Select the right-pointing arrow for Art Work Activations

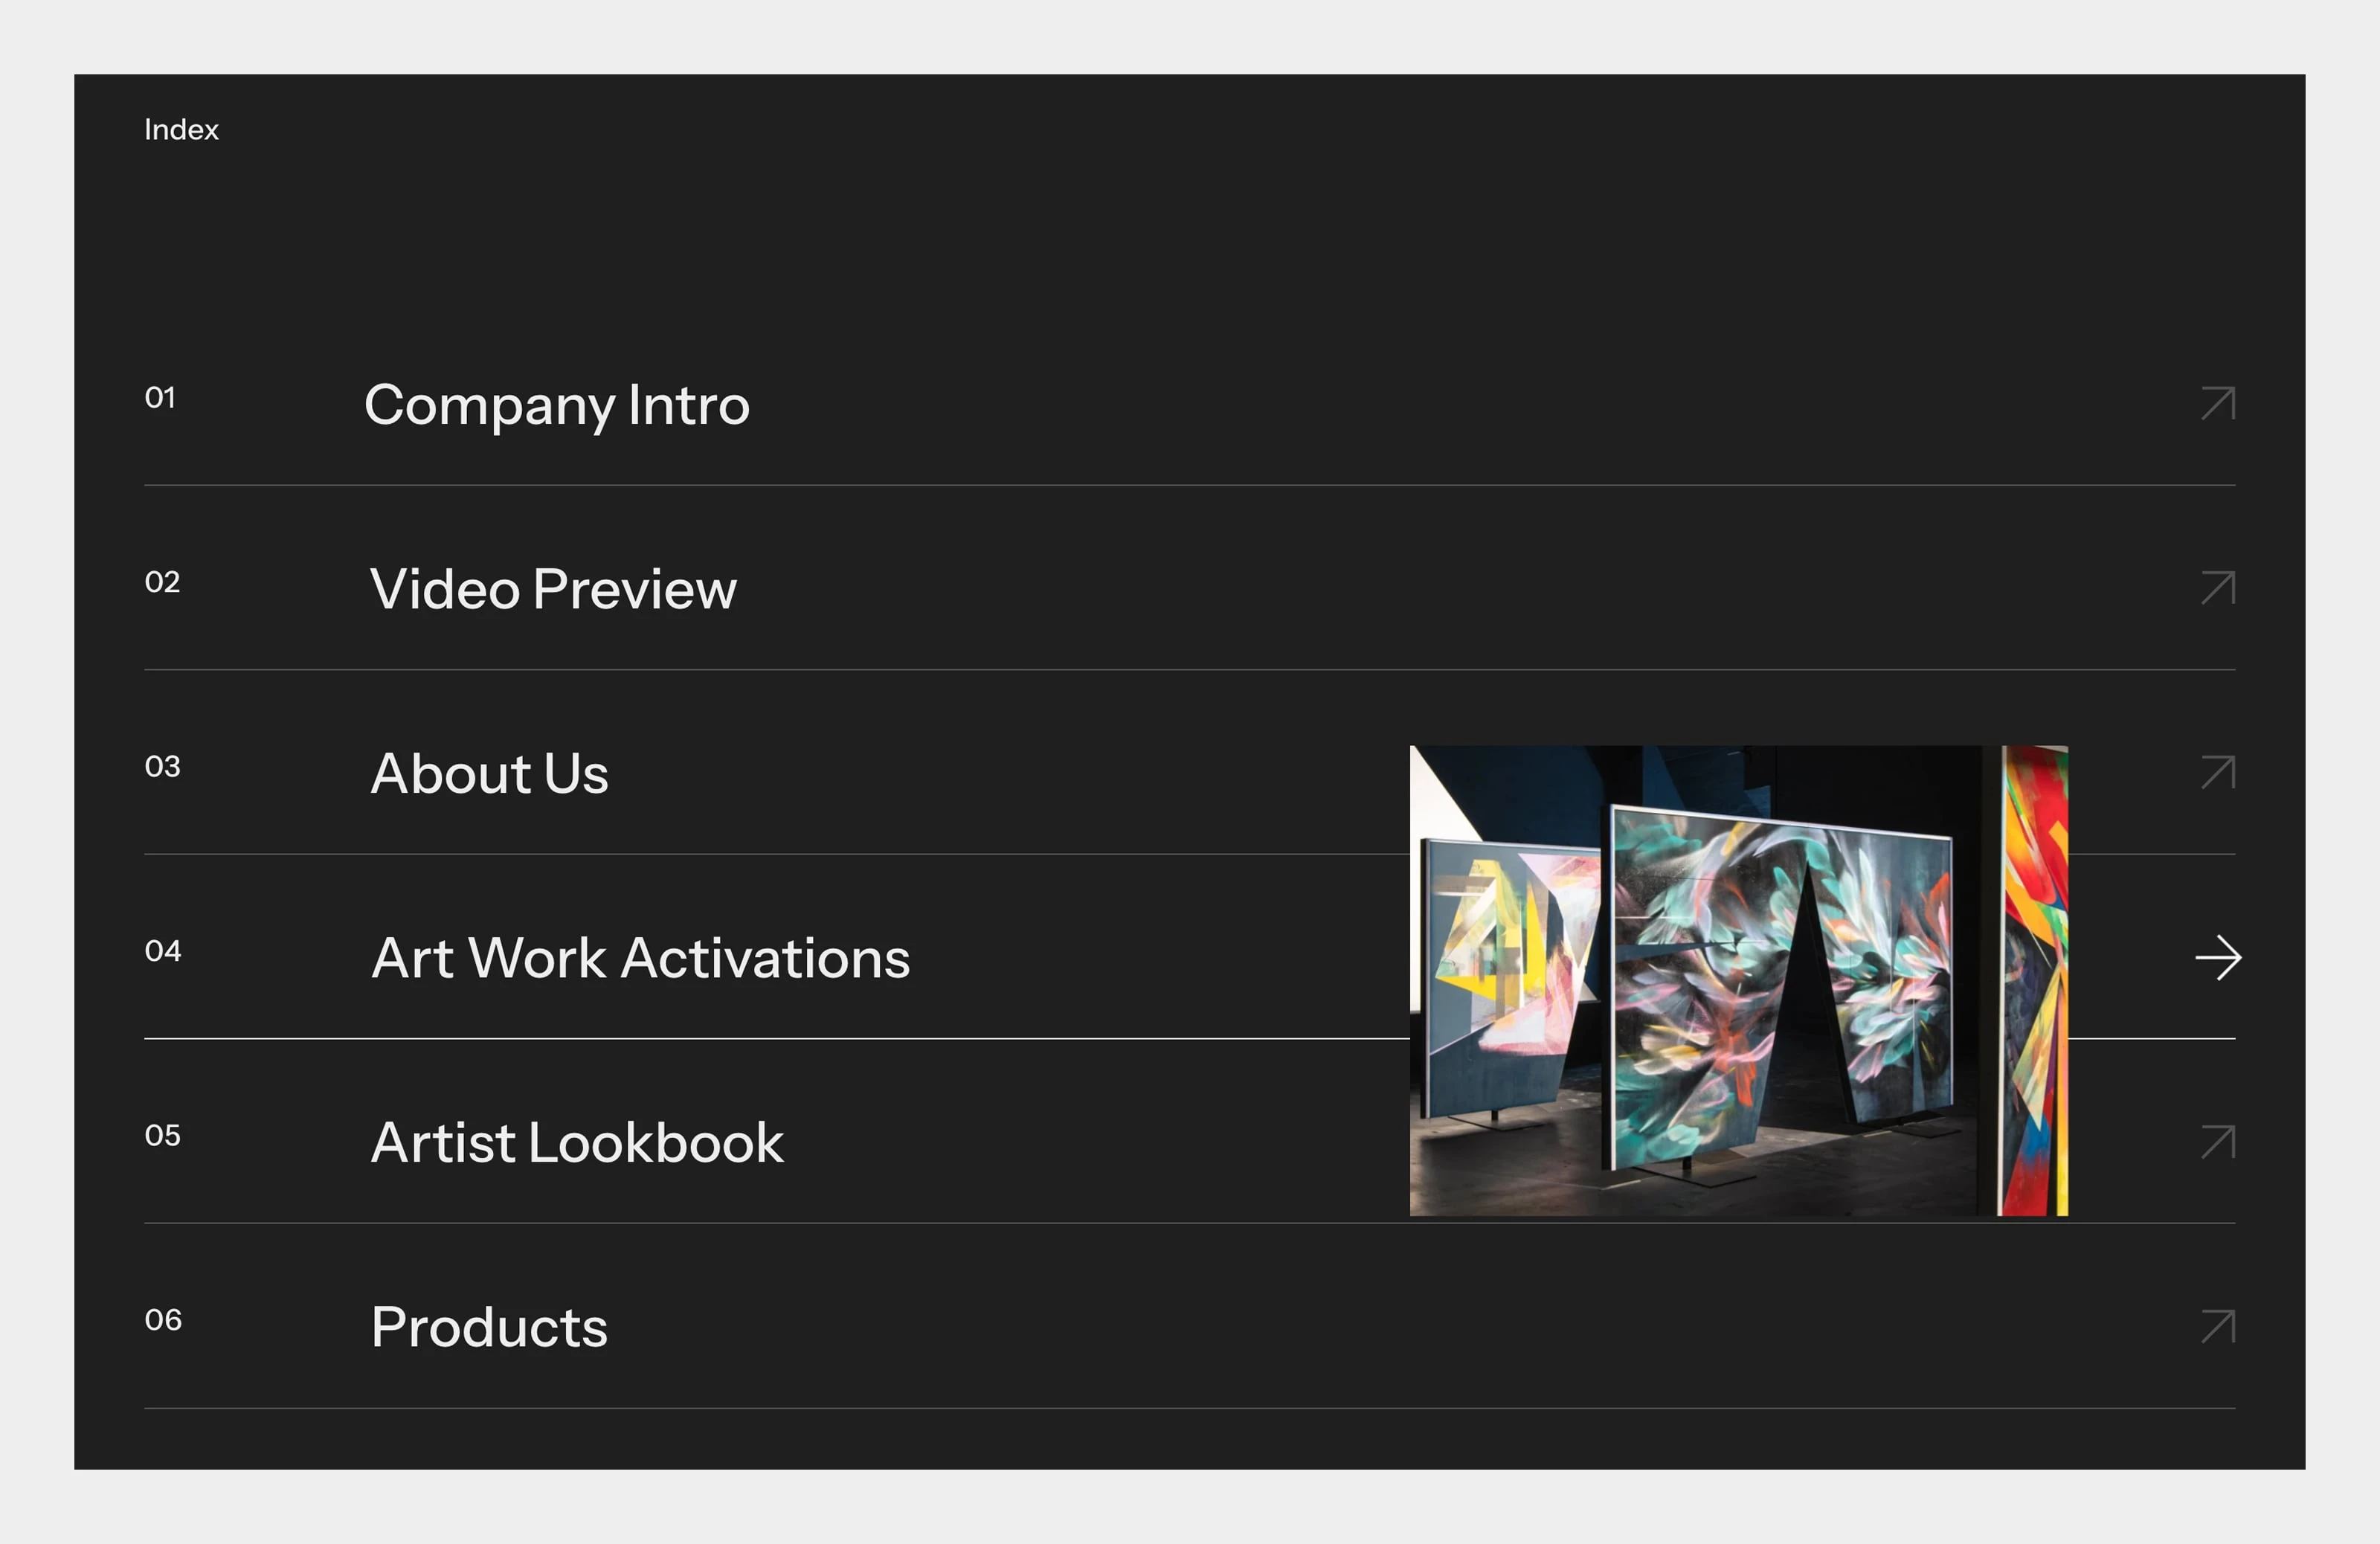pyautogui.click(x=2219, y=959)
